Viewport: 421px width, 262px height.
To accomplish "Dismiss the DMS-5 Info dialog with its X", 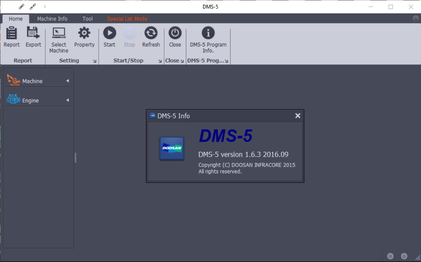I will 297,116.
